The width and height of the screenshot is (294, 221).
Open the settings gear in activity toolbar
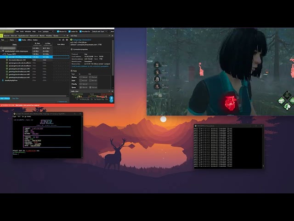[67, 40]
